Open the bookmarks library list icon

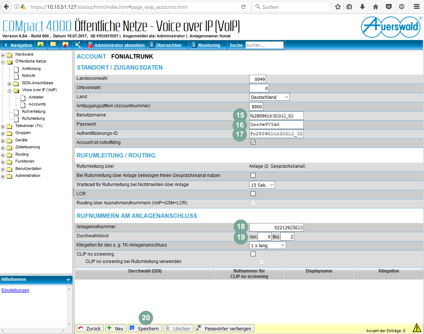[x=349, y=7]
